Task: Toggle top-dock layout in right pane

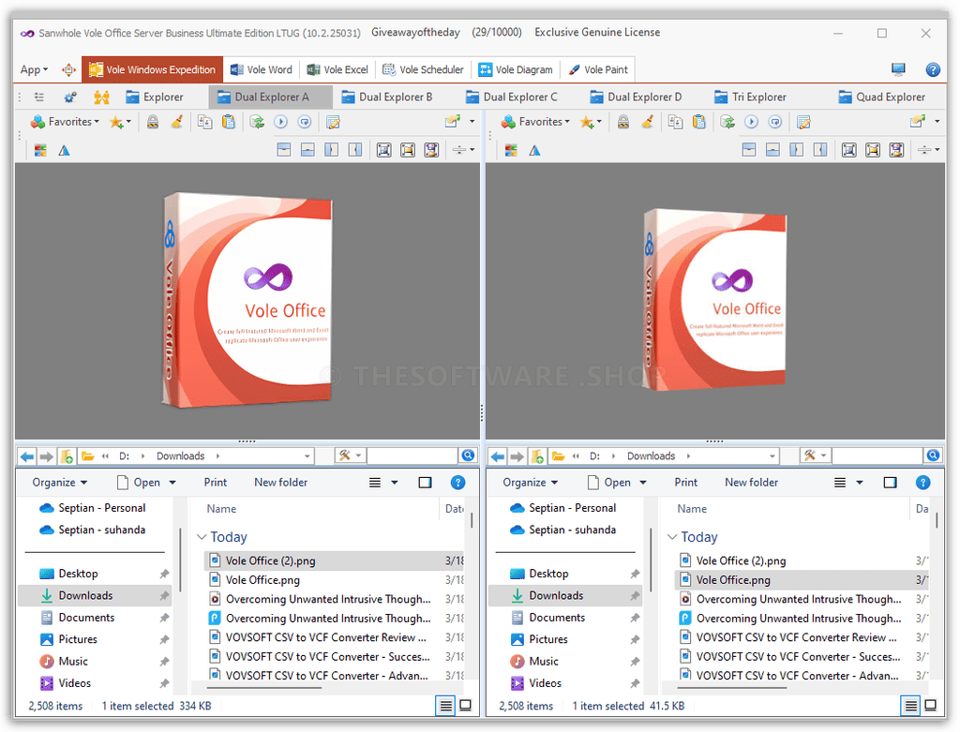Action: 749,150
